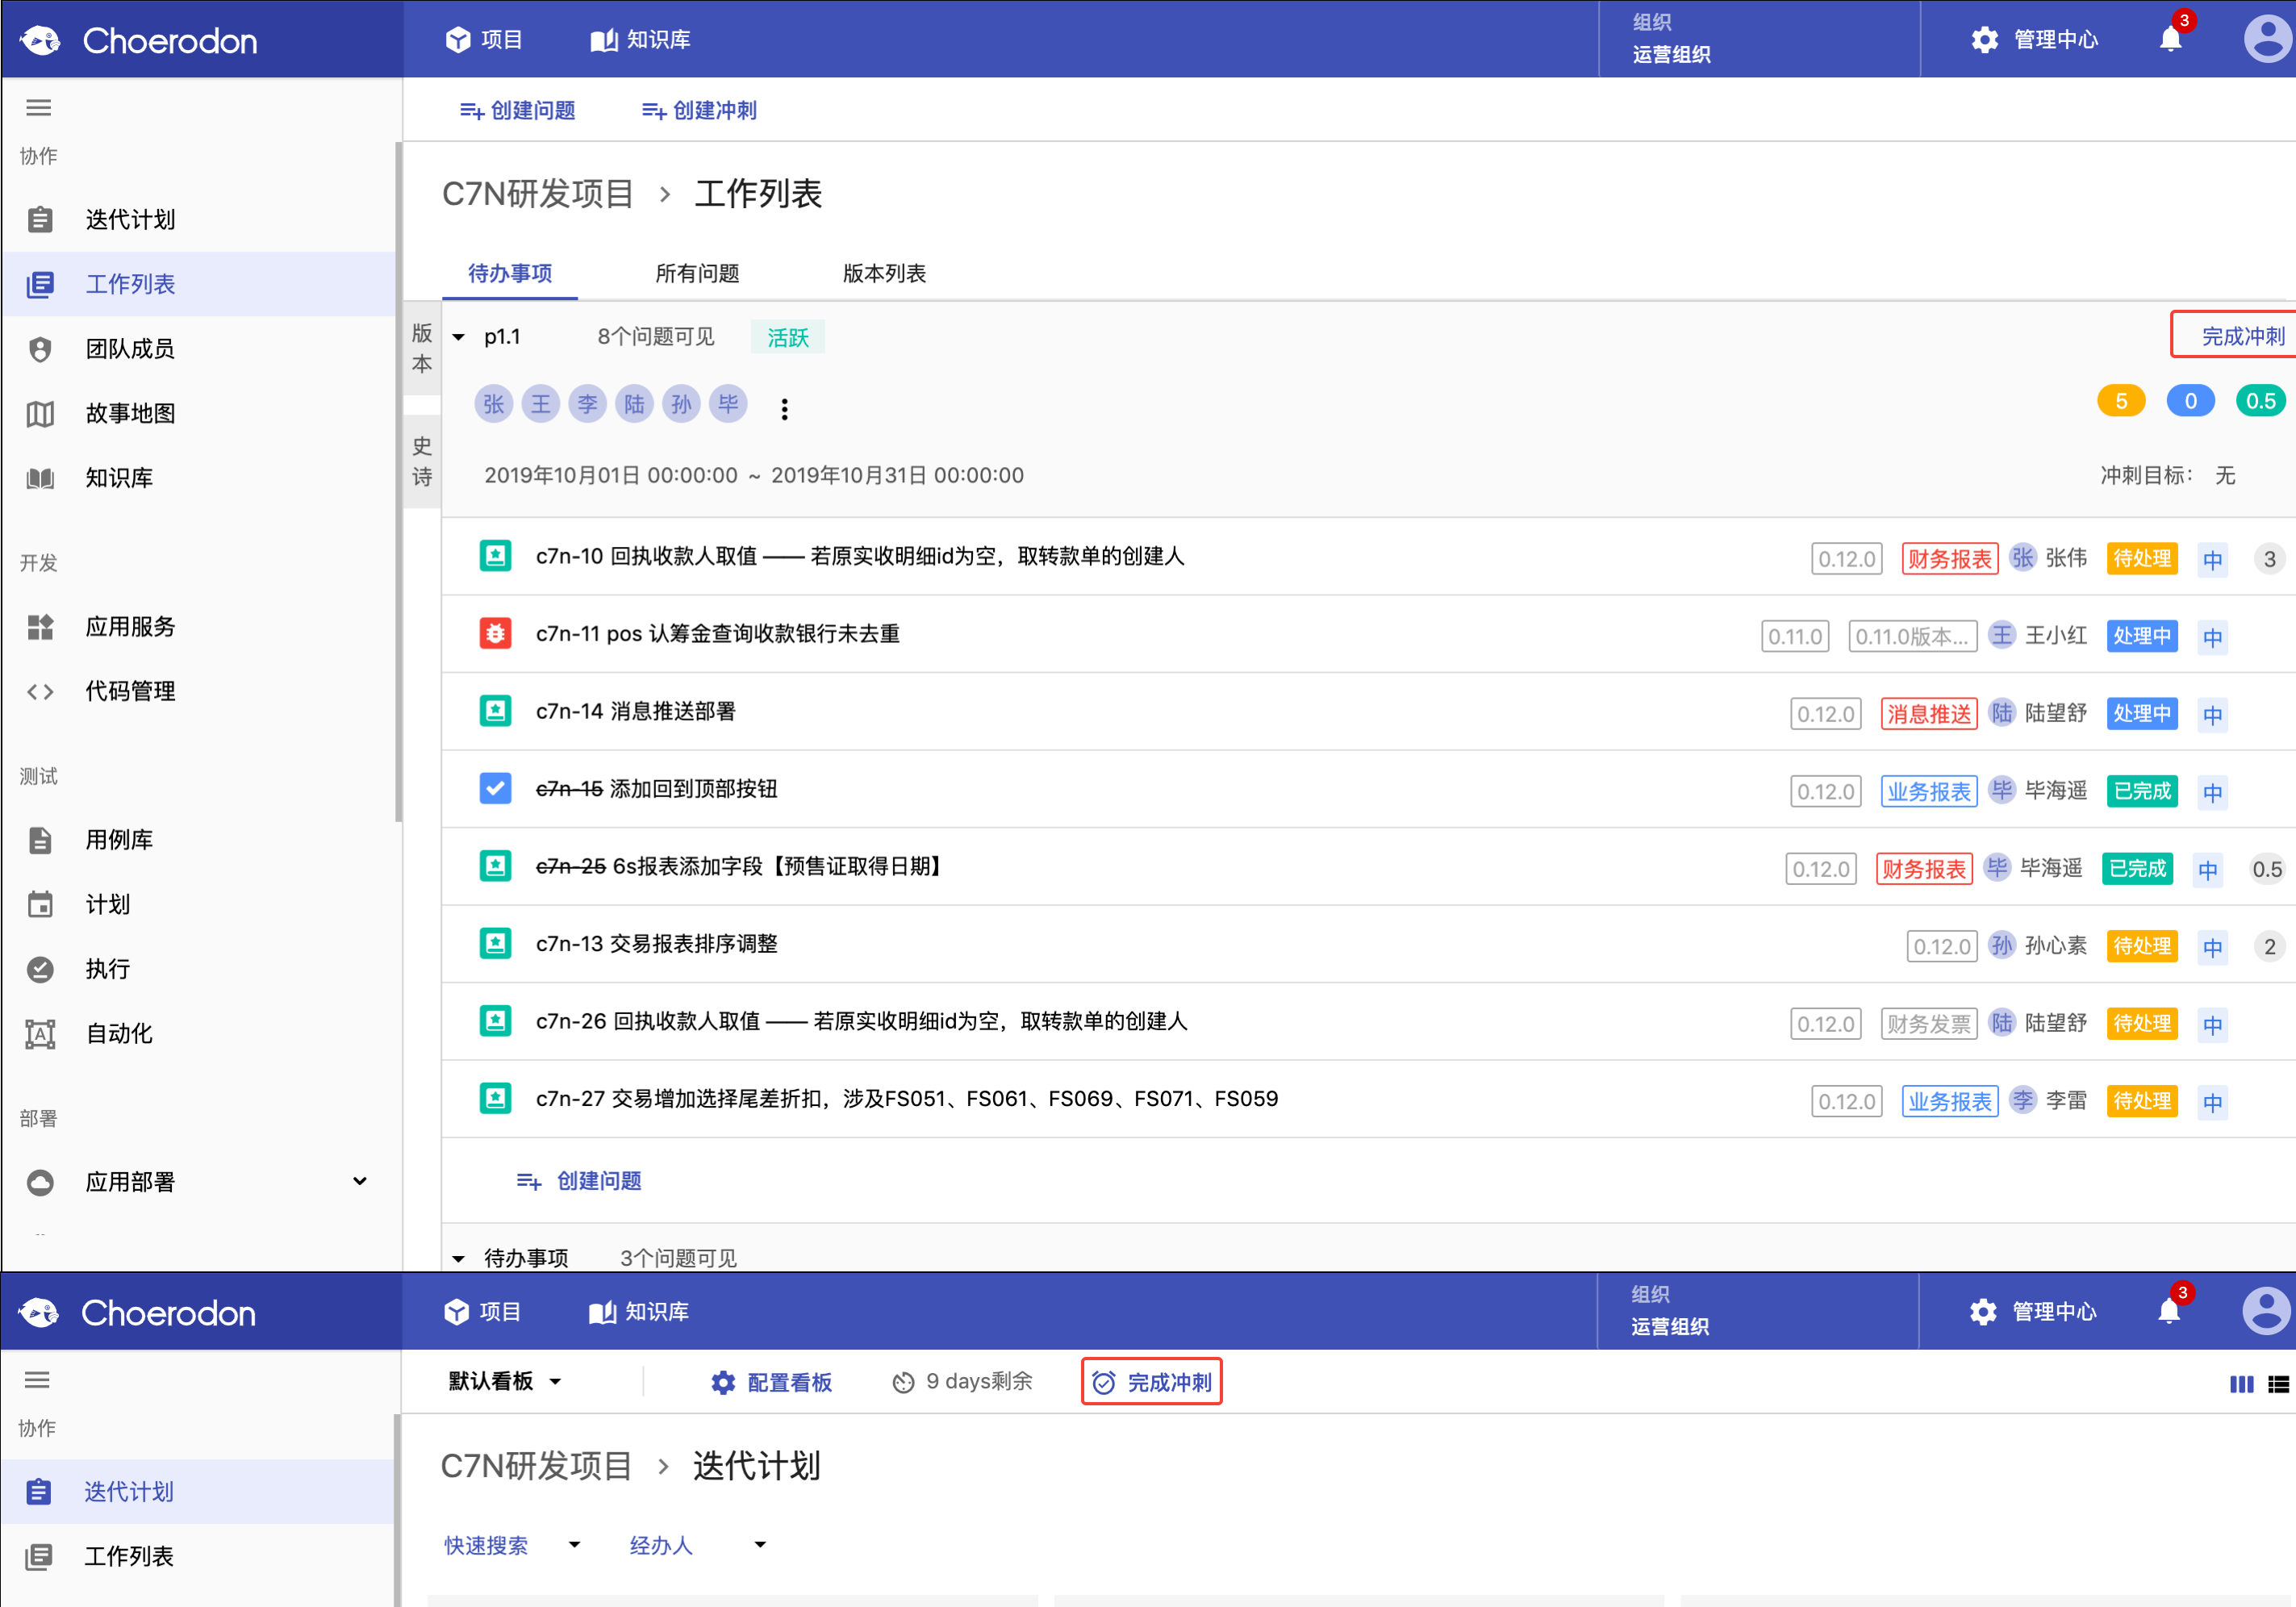The width and height of the screenshot is (2296, 1607).
Task: Collapse sidebar with top hamburger icon
Action: (x=39, y=108)
